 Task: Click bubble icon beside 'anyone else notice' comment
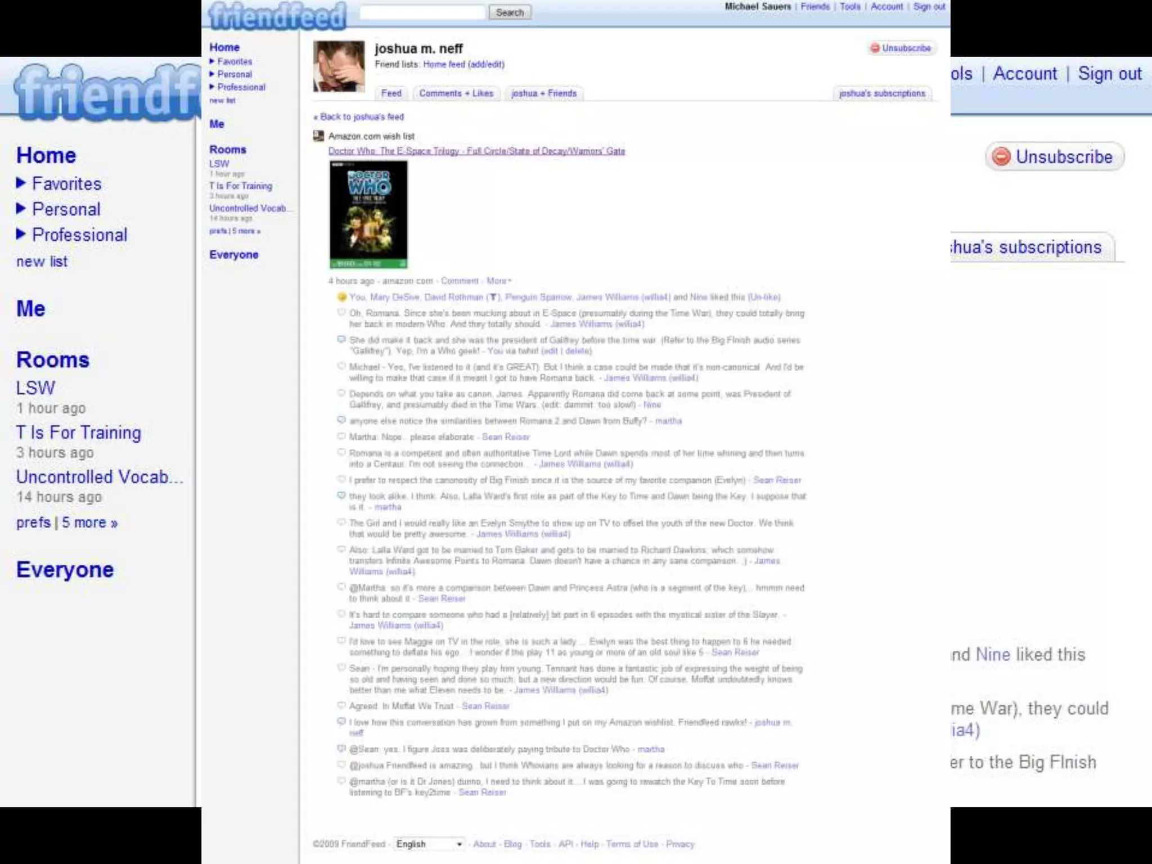(x=341, y=420)
